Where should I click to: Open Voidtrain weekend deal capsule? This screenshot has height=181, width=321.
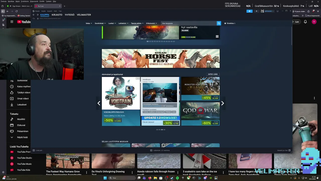121,101
